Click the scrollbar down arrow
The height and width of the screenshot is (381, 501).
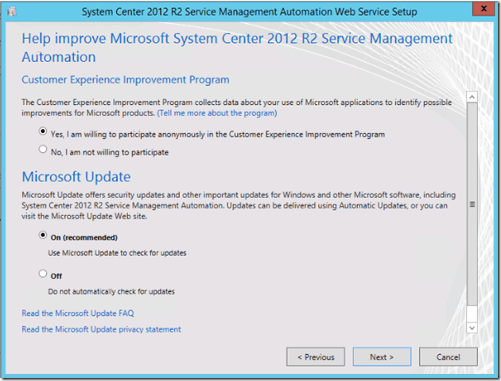471,326
